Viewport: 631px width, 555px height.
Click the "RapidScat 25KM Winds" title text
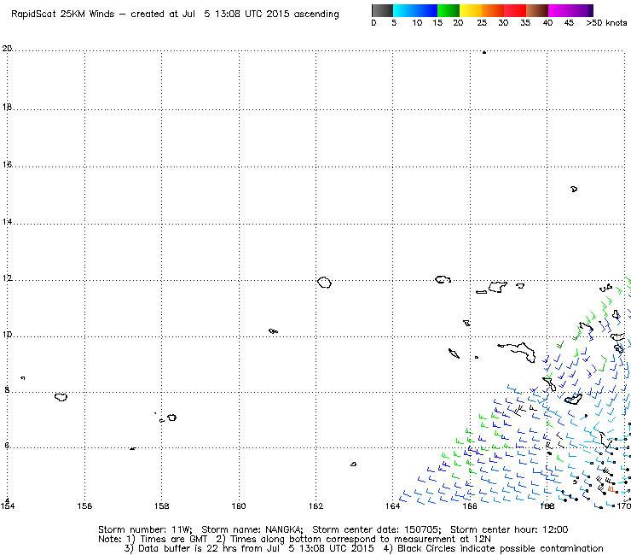(62, 15)
